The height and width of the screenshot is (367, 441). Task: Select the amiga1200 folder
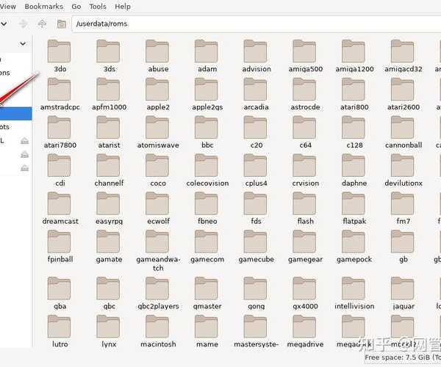tap(354, 57)
